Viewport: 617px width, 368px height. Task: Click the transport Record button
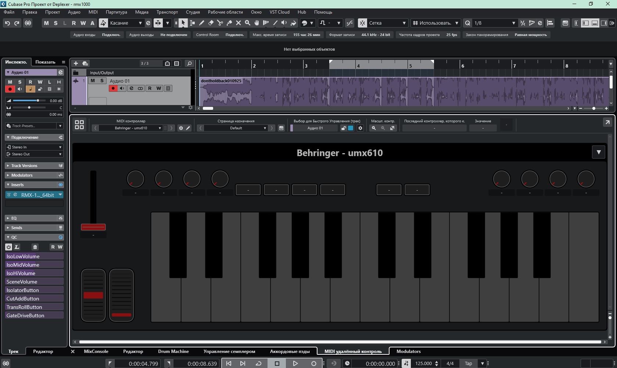[x=313, y=363]
